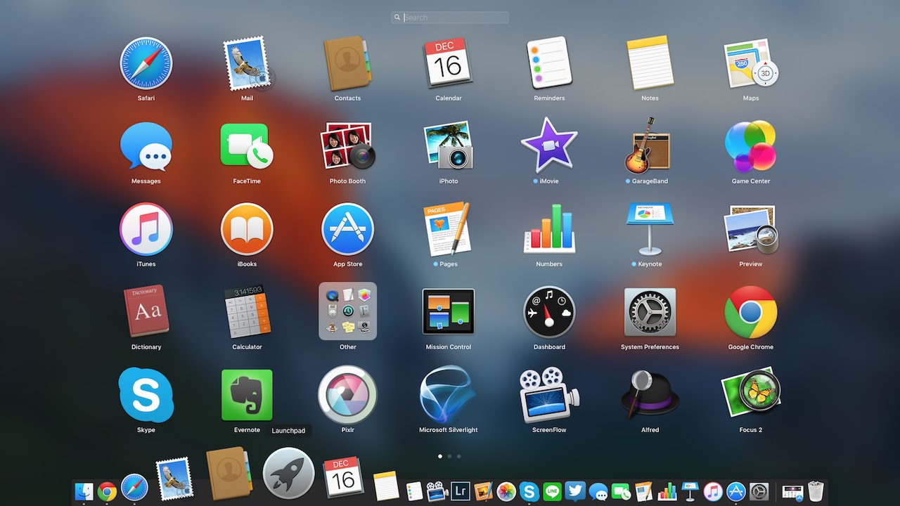Launch Reminders from the Launchpad grid
The image size is (900, 506).
pos(549,63)
